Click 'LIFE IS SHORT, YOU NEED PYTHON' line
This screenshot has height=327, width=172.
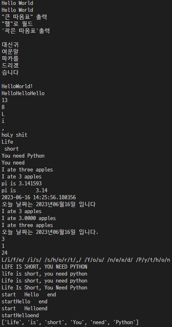44,267
